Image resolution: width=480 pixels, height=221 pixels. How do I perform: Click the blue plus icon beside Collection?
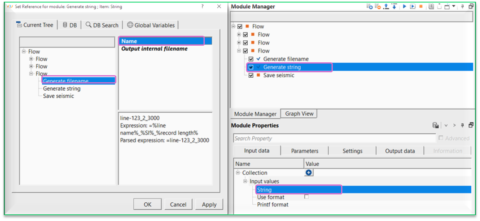point(309,173)
